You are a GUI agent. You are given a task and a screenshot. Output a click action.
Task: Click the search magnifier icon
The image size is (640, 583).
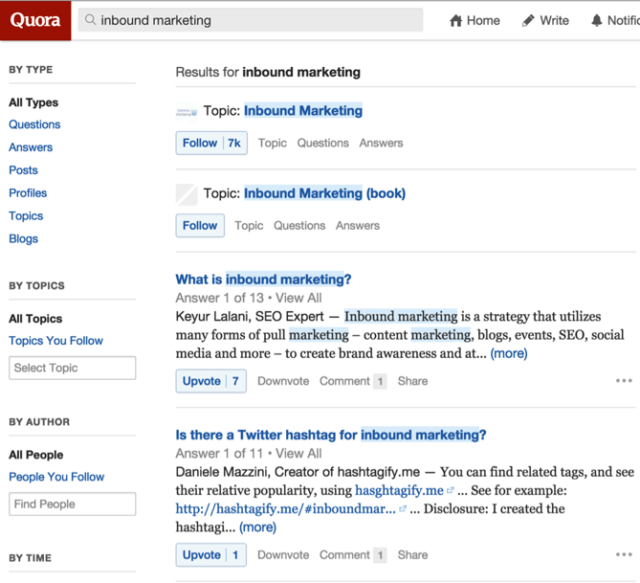[91, 20]
